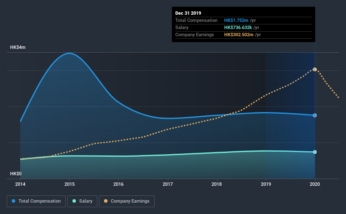Click the teal dot in Salary legend
Image resolution: width=346 pixels, height=214 pixels.
[74, 201]
